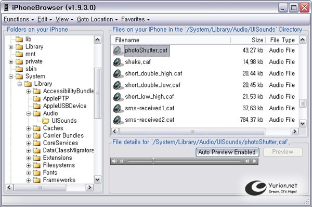Step forward in the audio player

click(254, 161)
